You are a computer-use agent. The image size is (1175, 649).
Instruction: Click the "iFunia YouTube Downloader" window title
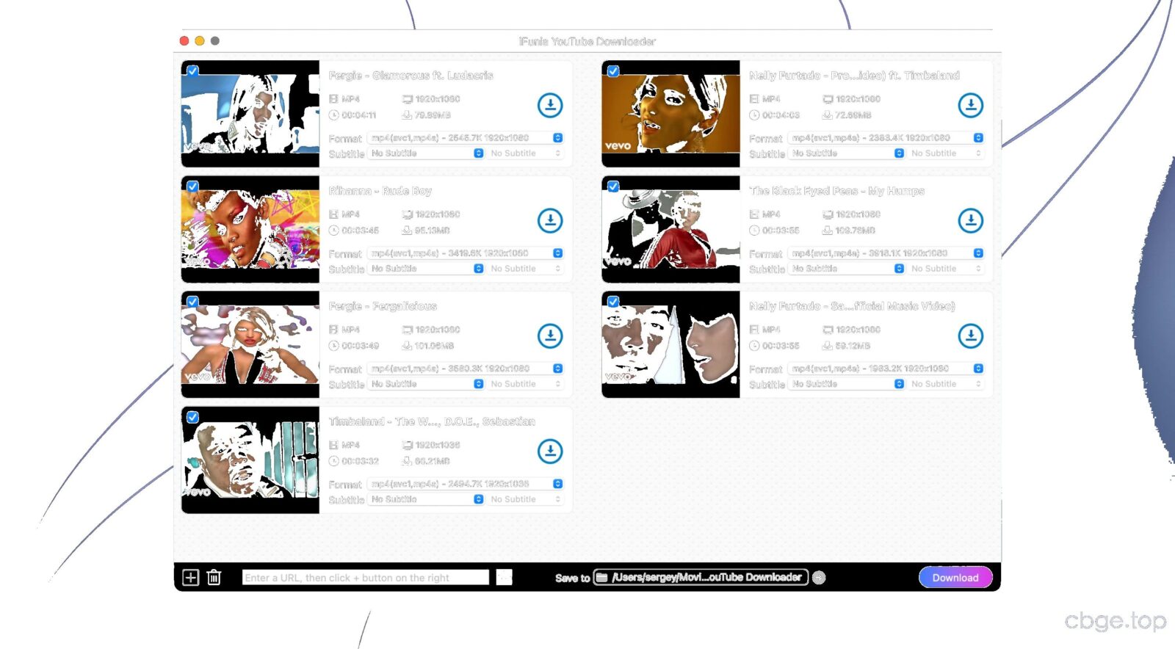587,42
